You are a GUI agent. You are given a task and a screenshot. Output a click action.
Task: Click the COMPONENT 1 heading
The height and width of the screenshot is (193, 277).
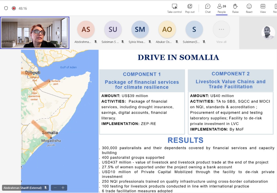pyautogui.click(x=142, y=74)
